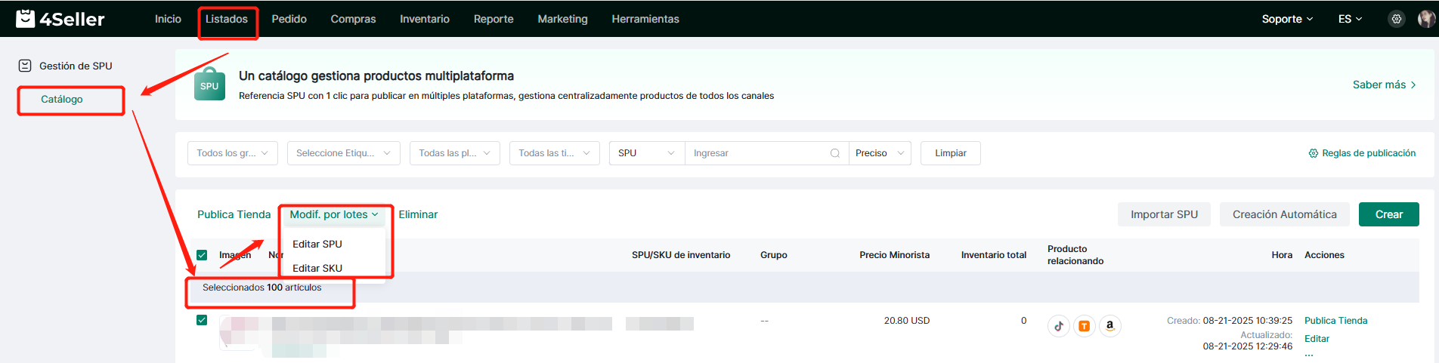Click the 4Seller logo icon
Viewport: 1439px width, 363px height.
pos(26,18)
